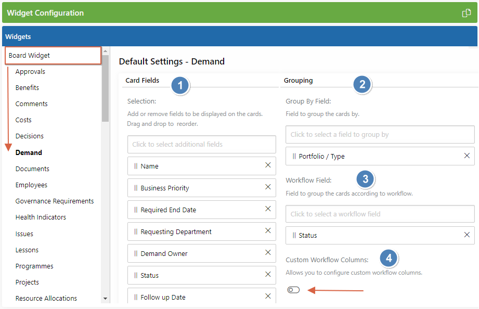Click the drag handle beside Name
This screenshot has height=309, width=479.
click(x=136, y=166)
